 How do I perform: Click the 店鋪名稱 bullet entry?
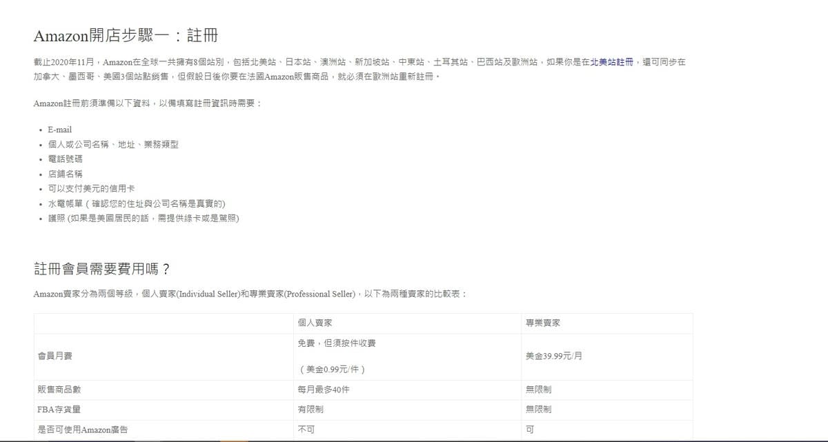pyautogui.click(x=63, y=173)
